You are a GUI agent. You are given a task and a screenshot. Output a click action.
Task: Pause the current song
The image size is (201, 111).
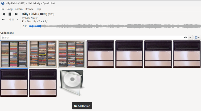[x=10, y=14]
